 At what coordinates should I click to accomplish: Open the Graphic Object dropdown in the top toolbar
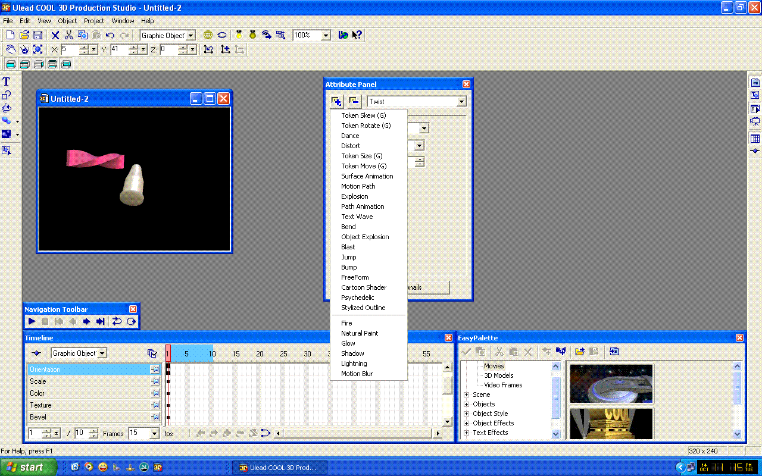pyautogui.click(x=191, y=36)
